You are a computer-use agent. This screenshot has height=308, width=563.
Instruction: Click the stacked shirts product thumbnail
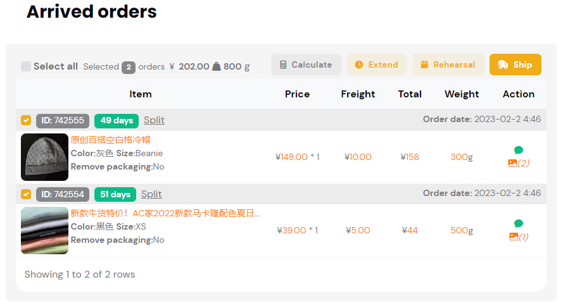tap(44, 231)
